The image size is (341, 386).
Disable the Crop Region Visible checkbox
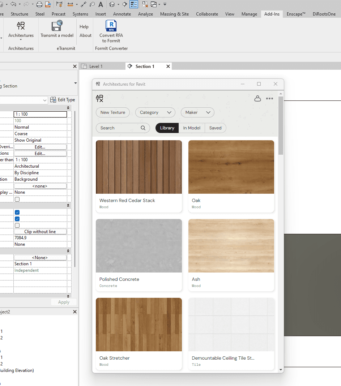coord(17,219)
